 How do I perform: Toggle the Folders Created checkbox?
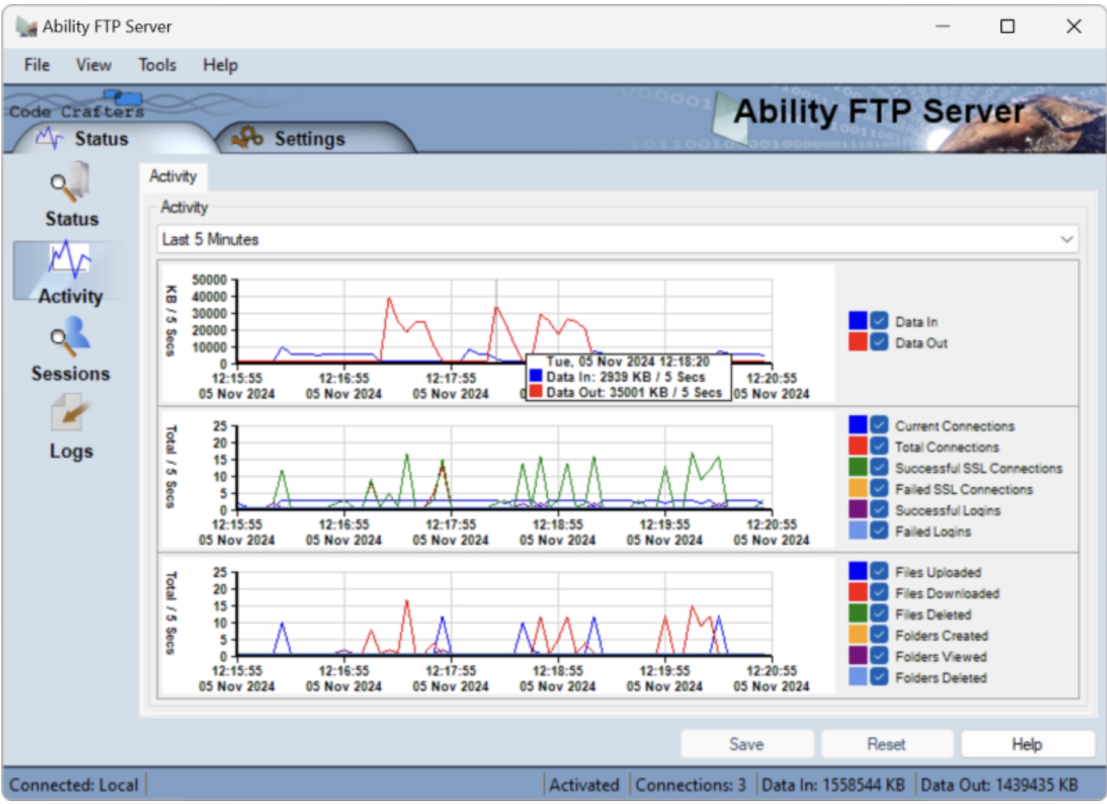[x=879, y=634]
